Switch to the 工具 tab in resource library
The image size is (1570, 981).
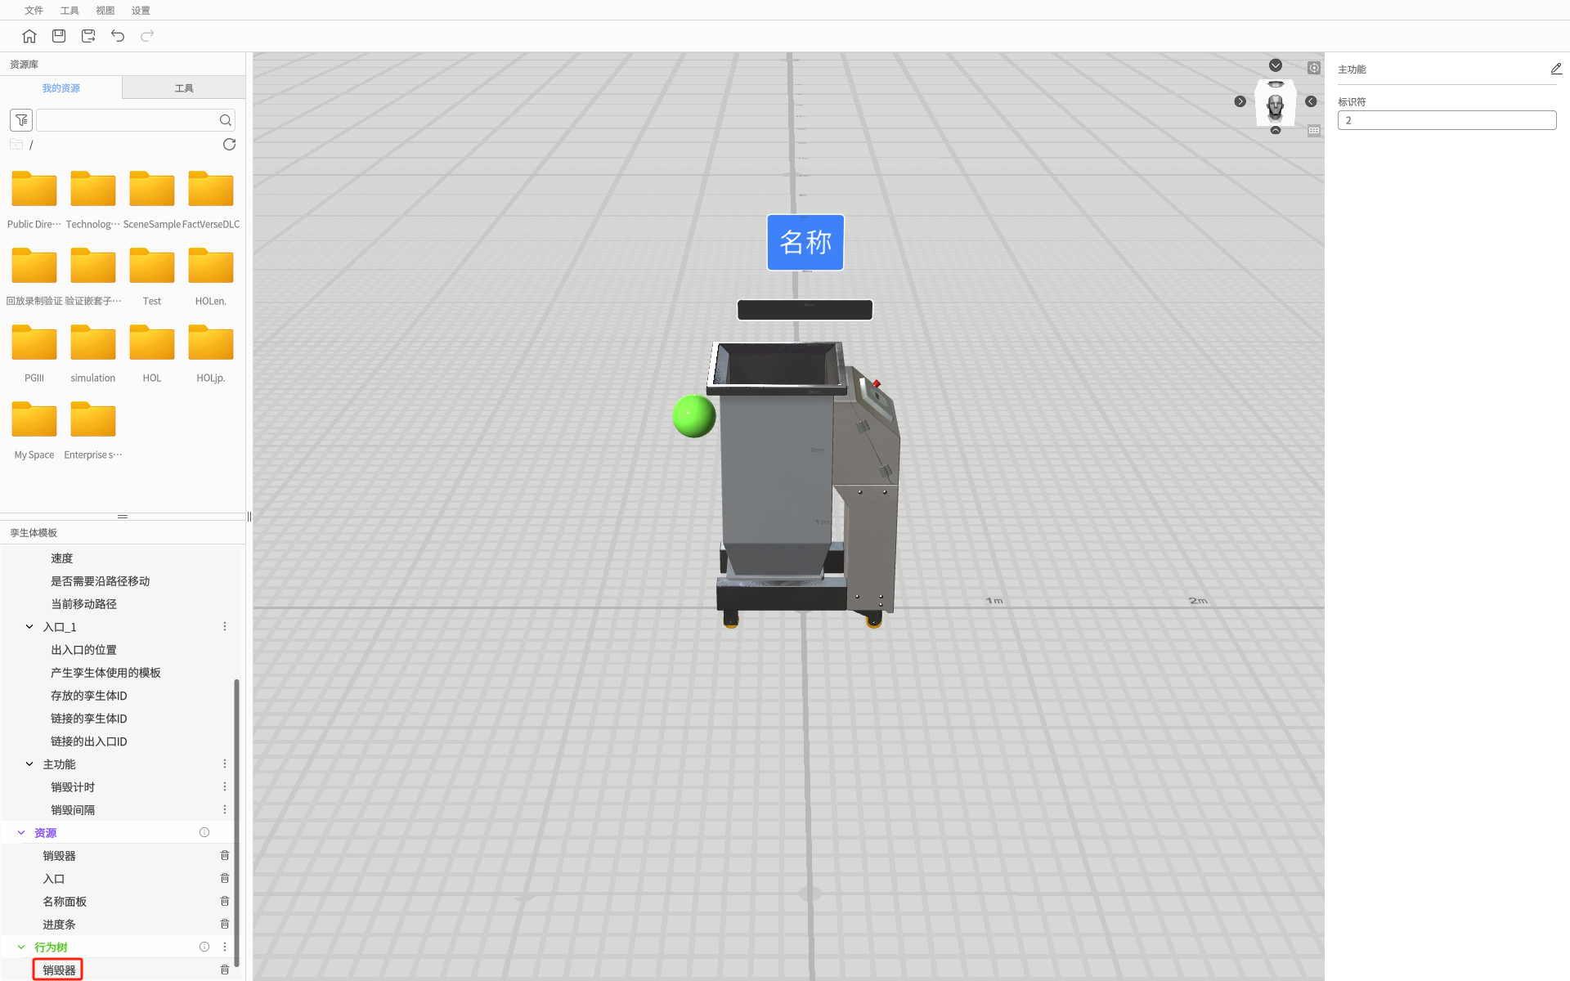pyautogui.click(x=184, y=88)
